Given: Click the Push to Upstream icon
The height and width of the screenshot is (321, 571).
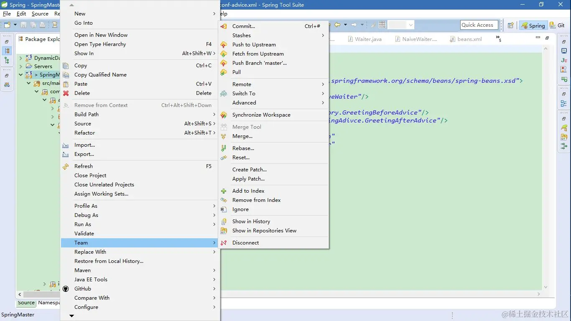Looking at the screenshot, I should [x=224, y=45].
